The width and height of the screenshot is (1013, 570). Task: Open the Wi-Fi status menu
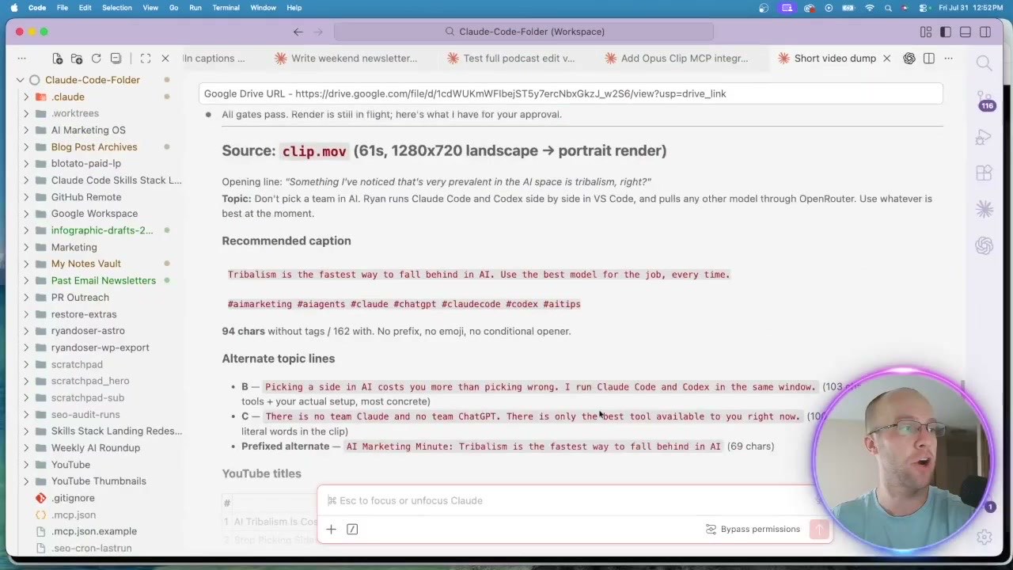870,8
